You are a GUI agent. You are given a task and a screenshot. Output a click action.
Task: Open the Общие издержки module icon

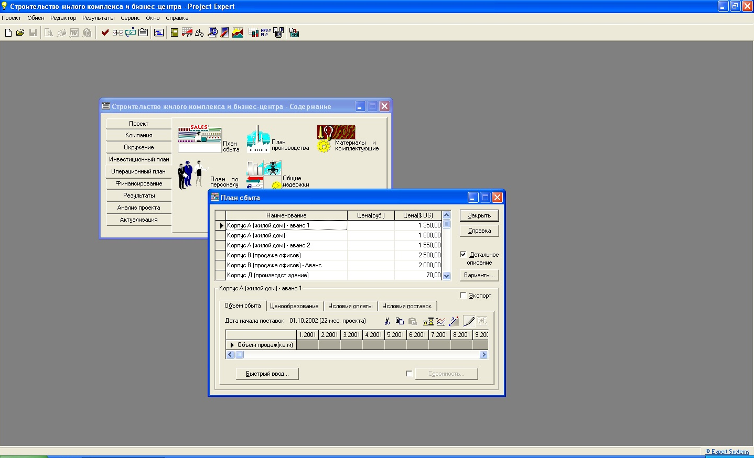[x=264, y=175]
